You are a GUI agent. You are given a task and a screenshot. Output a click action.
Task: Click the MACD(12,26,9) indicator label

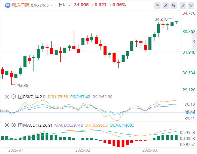(38, 125)
